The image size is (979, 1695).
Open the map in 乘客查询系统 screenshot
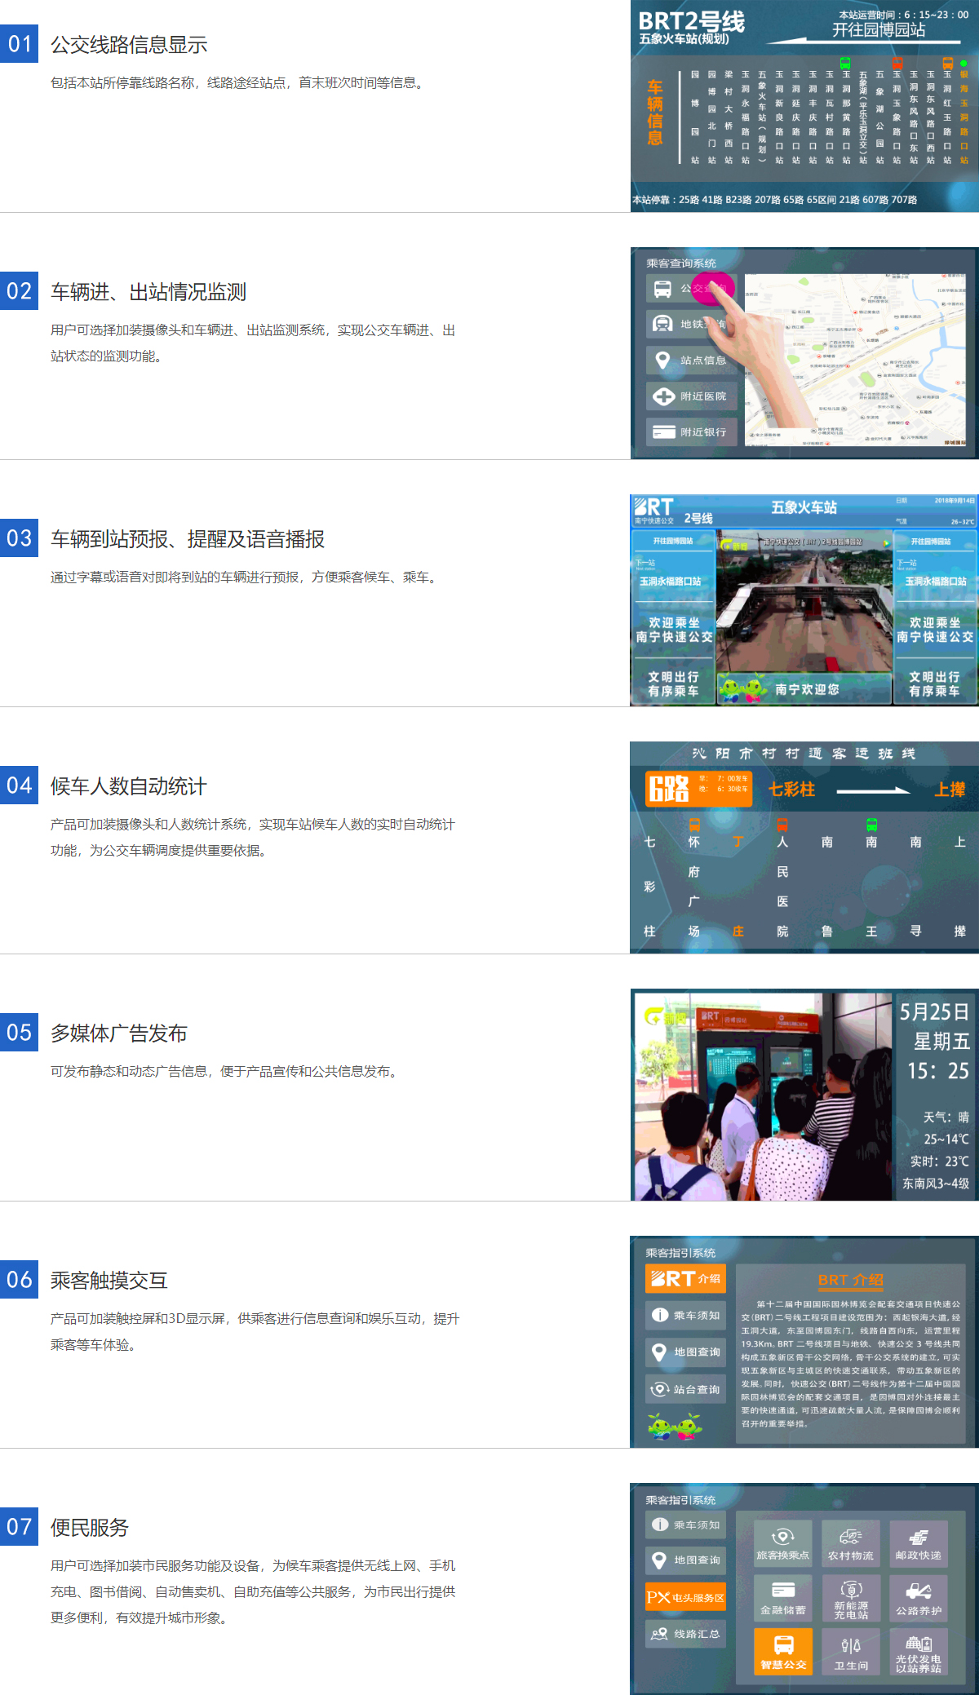pos(856,360)
